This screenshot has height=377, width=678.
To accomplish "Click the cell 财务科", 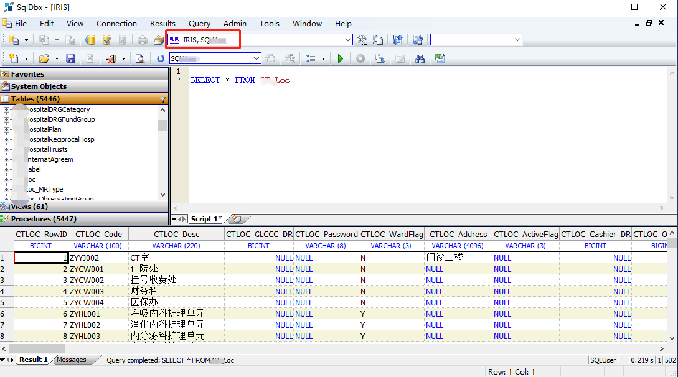I will click(x=176, y=291).
